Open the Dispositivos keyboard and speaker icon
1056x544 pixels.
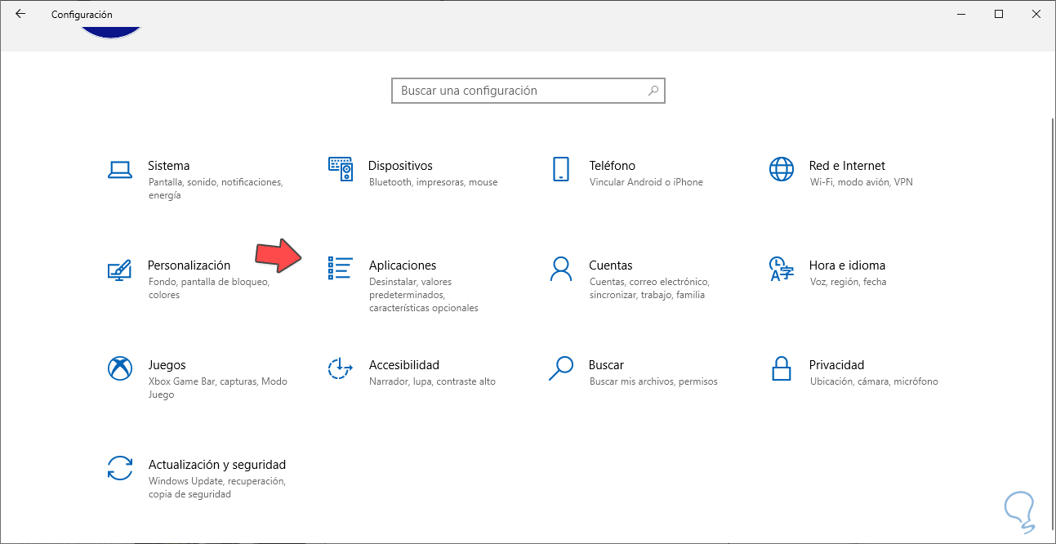(340, 169)
